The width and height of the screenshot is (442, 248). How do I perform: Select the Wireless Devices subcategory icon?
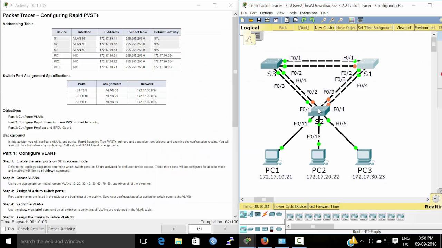(265, 229)
